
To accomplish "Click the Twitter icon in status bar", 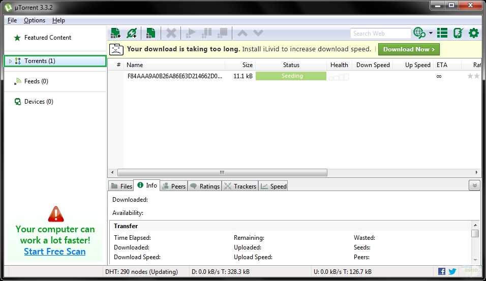I will (x=452, y=271).
